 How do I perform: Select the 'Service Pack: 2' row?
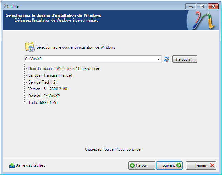click(x=42, y=82)
